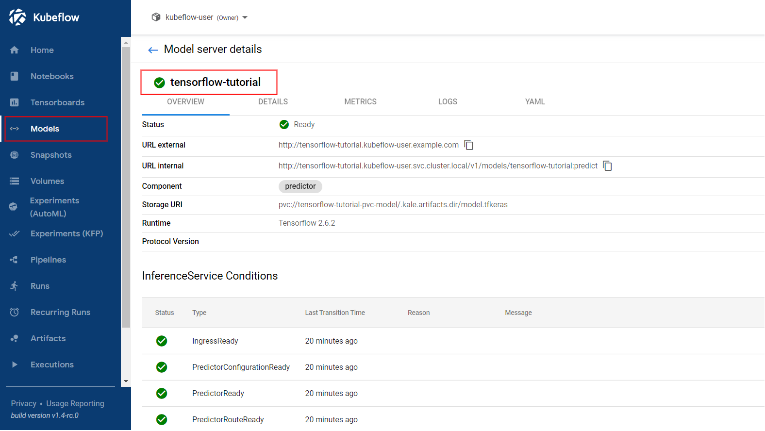Switch to the METRICS tab
Screen dimensions: 765x431
[361, 102]
